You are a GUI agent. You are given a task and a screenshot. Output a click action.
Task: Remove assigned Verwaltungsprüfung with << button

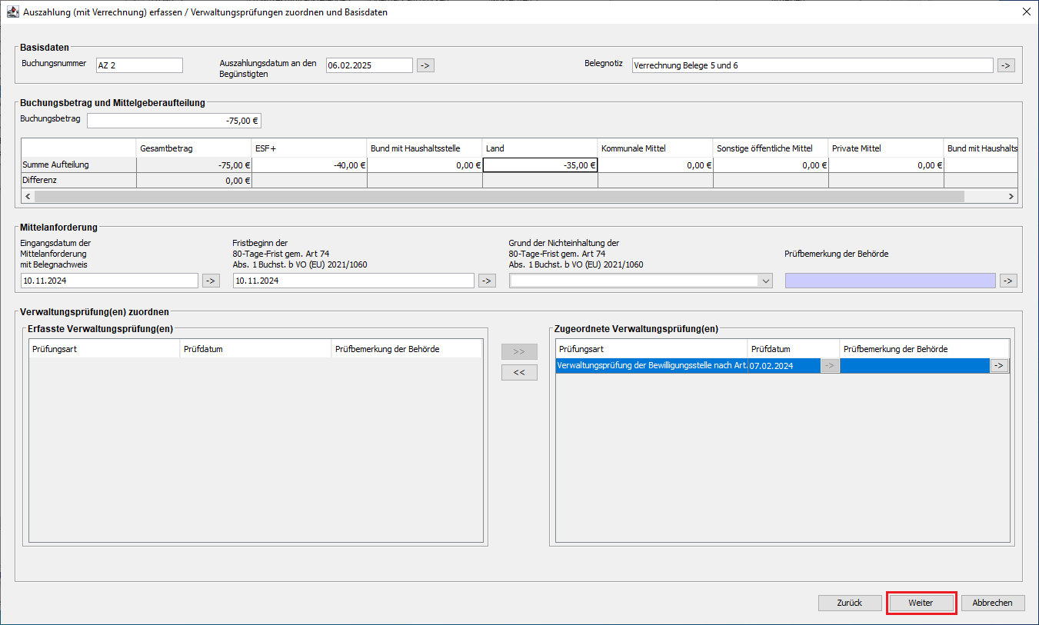(x=519, y=373)
